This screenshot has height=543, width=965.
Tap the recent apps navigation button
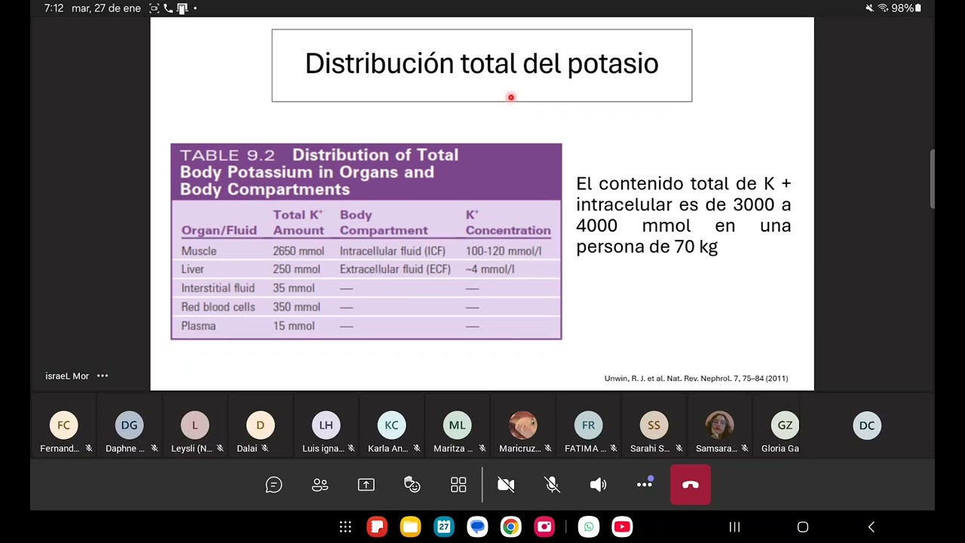tap(734, 526)
